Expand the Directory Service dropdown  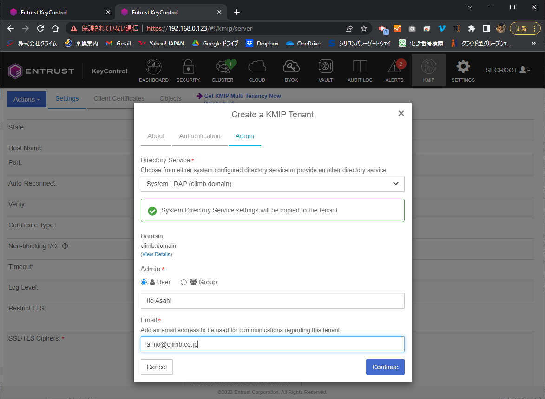(x=272, y=184)
